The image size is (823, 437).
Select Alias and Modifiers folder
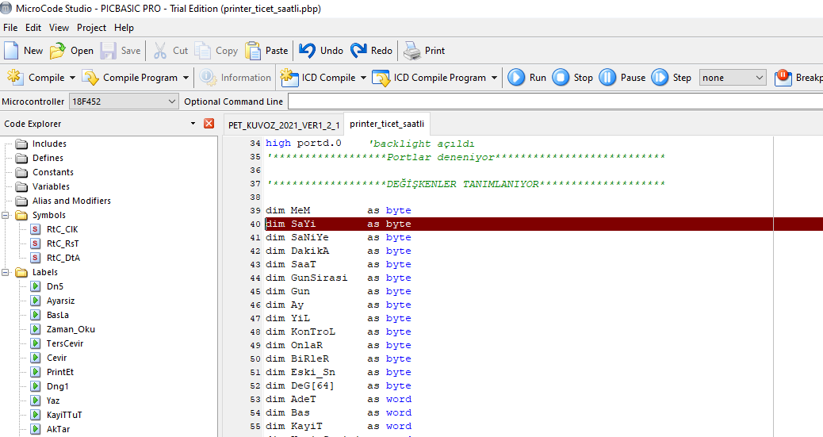coord(71,201)
